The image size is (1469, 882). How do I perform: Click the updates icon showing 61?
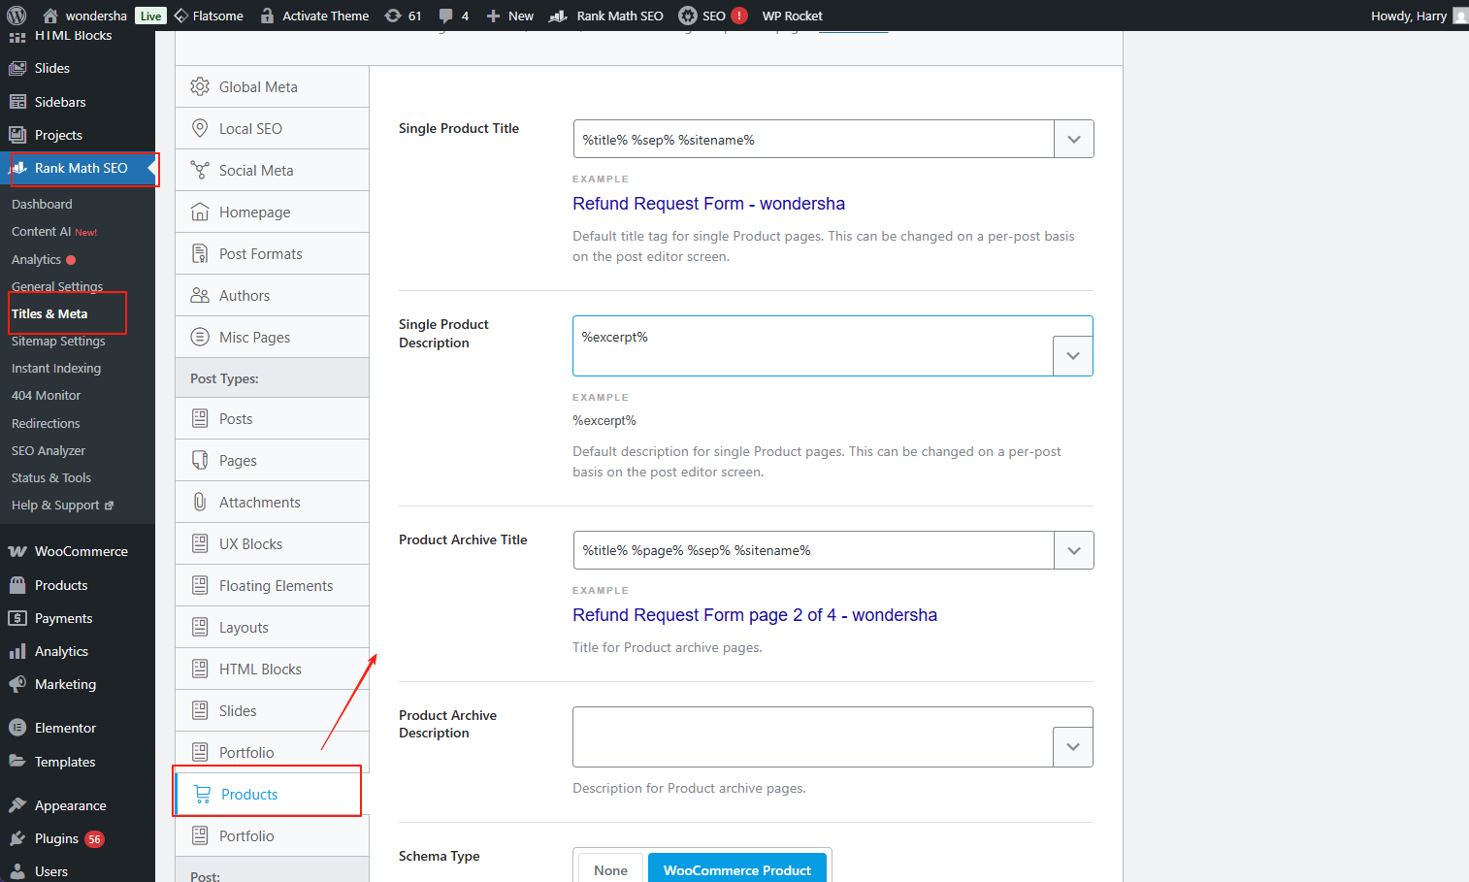[x=393, y=16]
